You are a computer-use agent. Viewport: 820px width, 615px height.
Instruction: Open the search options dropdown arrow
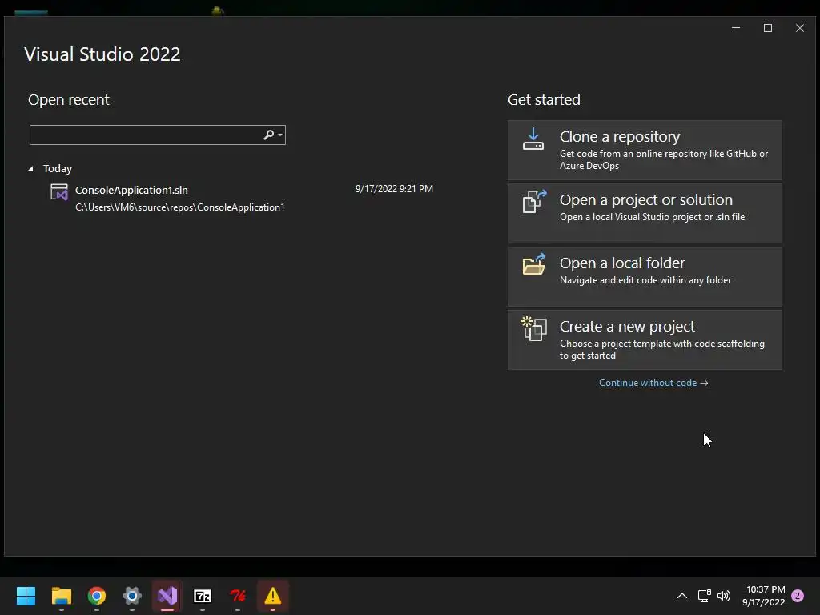(x=280, y=135)
